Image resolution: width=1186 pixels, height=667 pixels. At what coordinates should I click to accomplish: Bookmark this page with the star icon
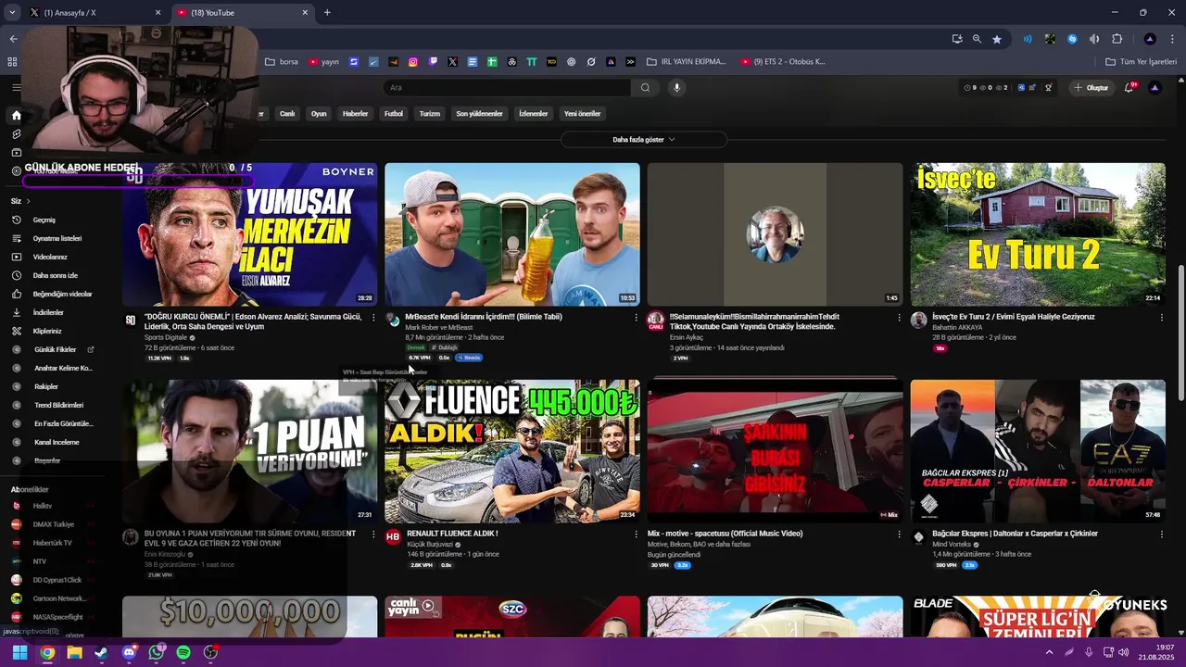tap(997, 39)
